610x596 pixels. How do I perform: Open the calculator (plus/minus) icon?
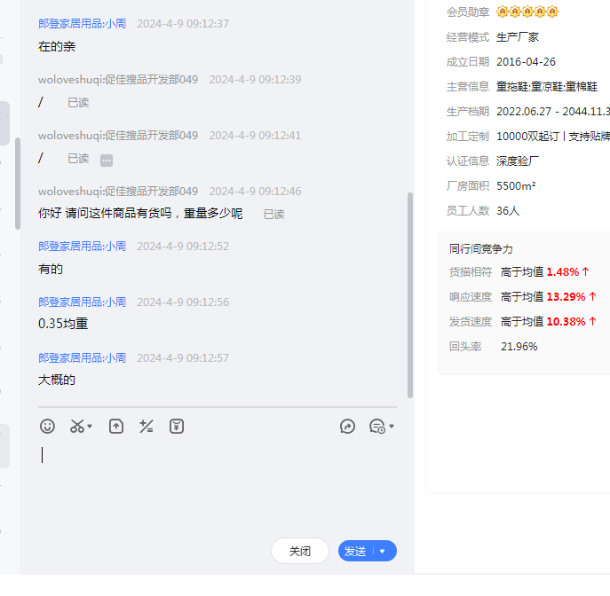[x=147, y=427]
